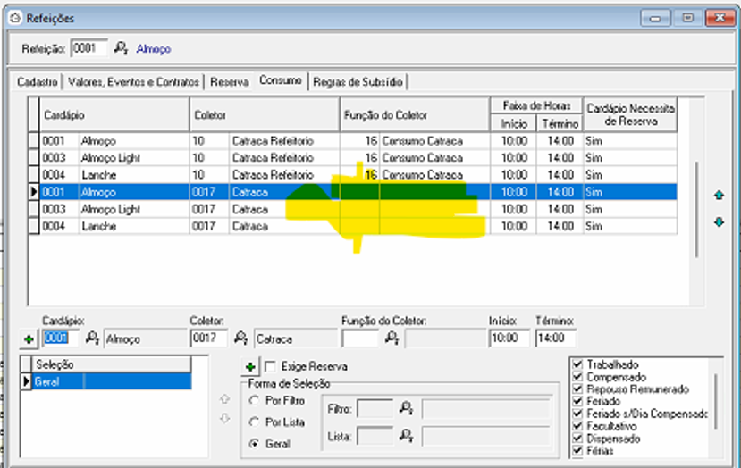Enable the Exige Reserva checkbox
741x468 pixels.
click(269, 366)
